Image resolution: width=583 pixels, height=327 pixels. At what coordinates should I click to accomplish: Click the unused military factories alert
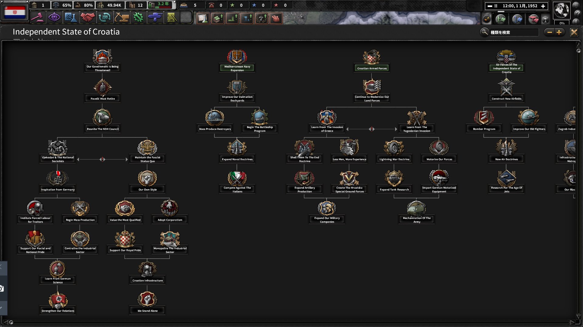point(232,18)
